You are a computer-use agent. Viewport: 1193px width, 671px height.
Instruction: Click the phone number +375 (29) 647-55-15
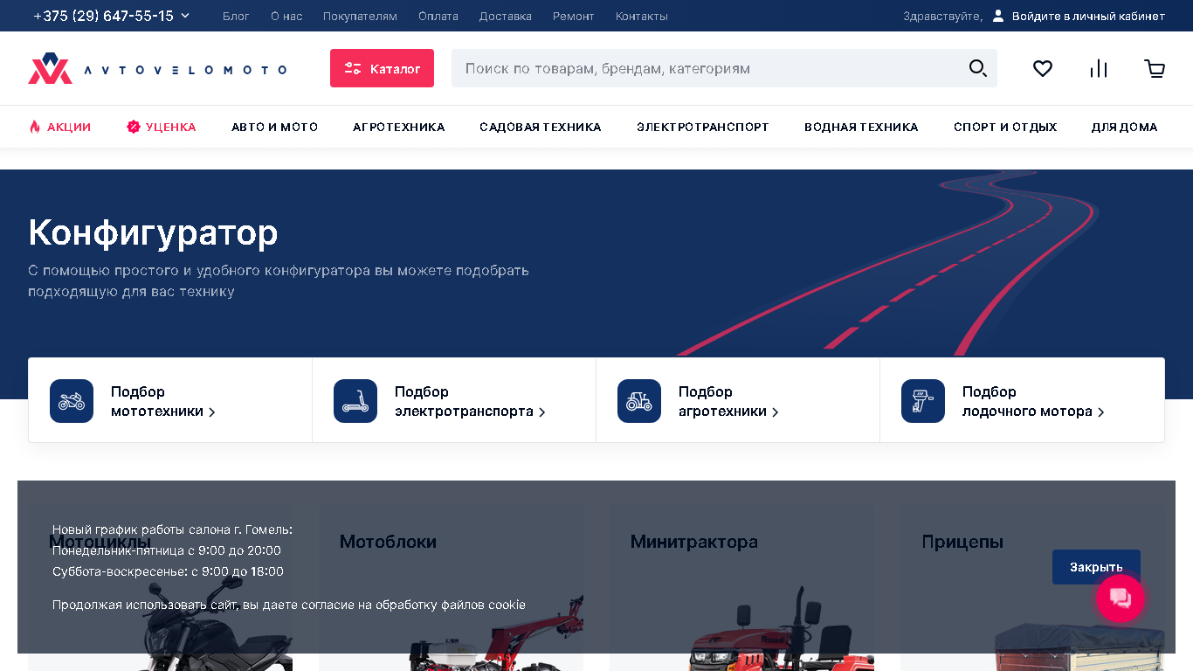103,16
